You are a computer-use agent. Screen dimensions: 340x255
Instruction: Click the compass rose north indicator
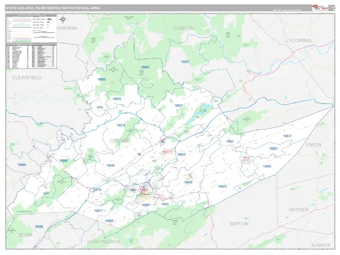pos(63,19)
